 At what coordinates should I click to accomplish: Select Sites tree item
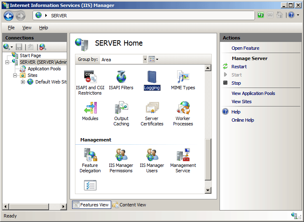33,75
